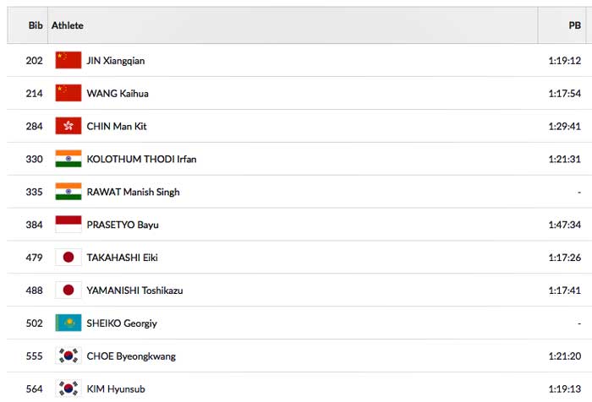Click China flag beside WANG Kaihua
This screenshot has height=402, width=592.
pos(68,93)
